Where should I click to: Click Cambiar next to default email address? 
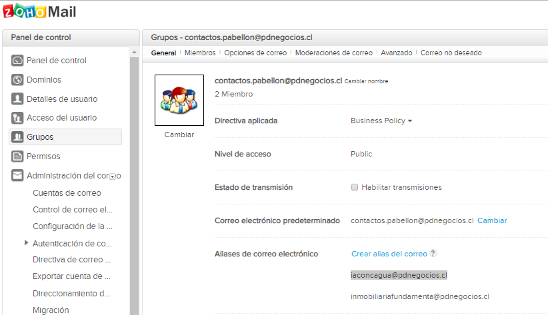tap(492, 220)
